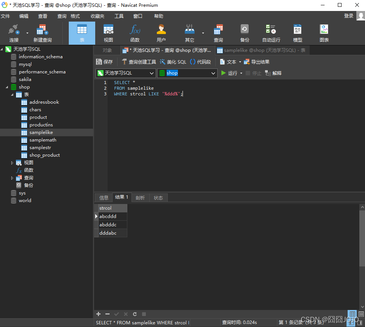Open the Model (模型) toolbar icon

(297, 33)
